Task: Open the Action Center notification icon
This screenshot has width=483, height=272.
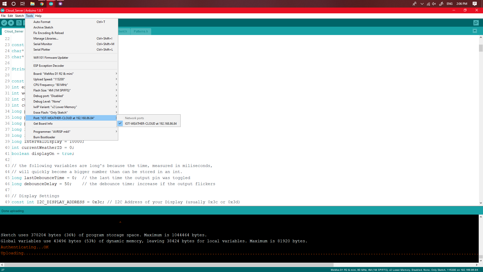Action: click(475, 4)
